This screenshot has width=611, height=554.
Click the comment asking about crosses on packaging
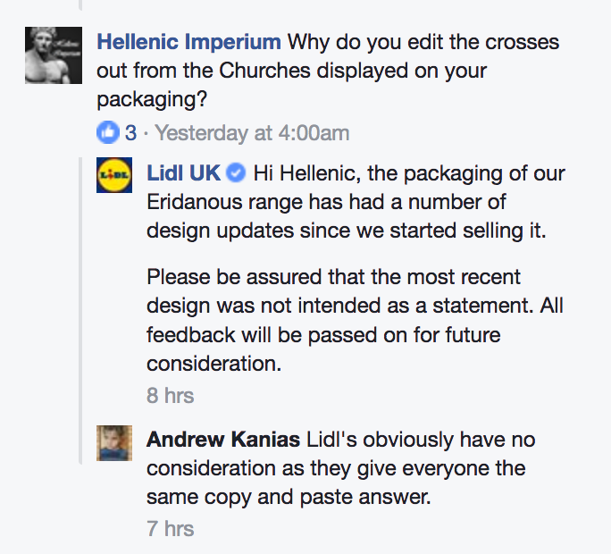328,71
